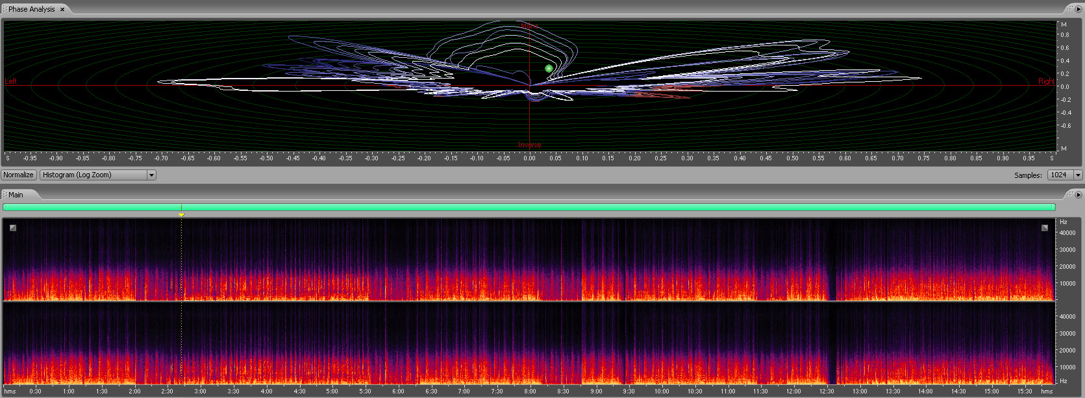Click the 10000 Hz mark on upper frequency ruler
Screen dimensions: 1085x398
[x=1067, y=283]
